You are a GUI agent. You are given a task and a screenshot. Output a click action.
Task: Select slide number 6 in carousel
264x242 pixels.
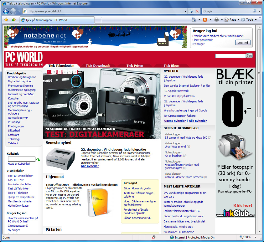(75, 72)
